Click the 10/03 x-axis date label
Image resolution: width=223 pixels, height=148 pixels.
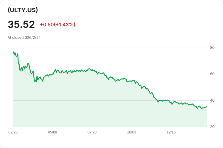(131, 132)
